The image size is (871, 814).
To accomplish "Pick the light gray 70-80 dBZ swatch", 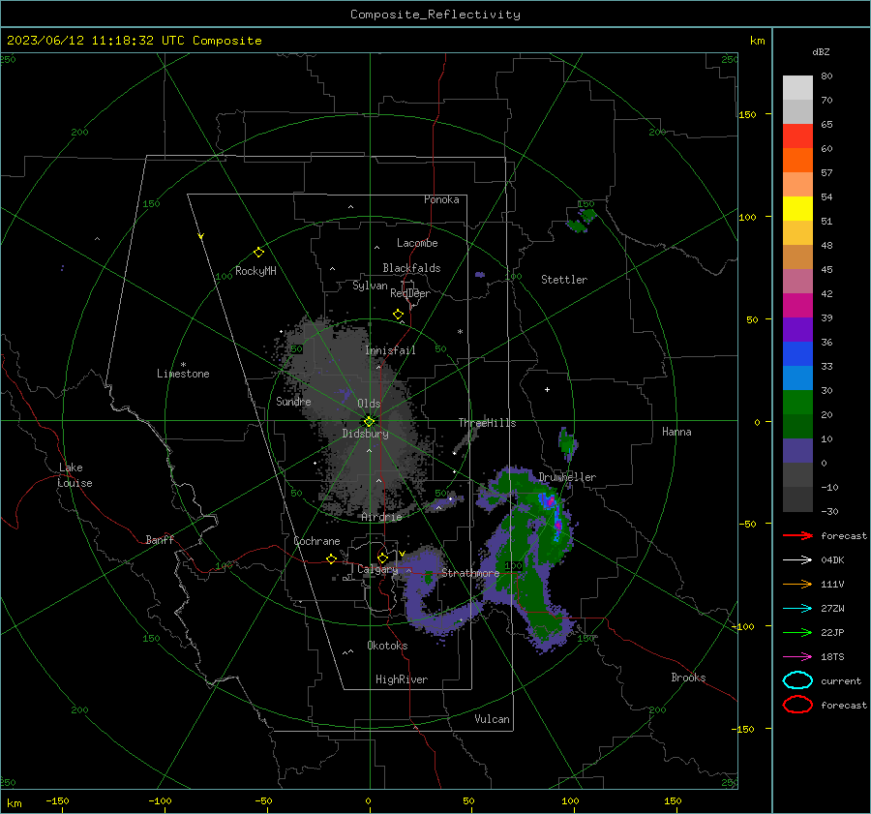I will coord(797,88).
